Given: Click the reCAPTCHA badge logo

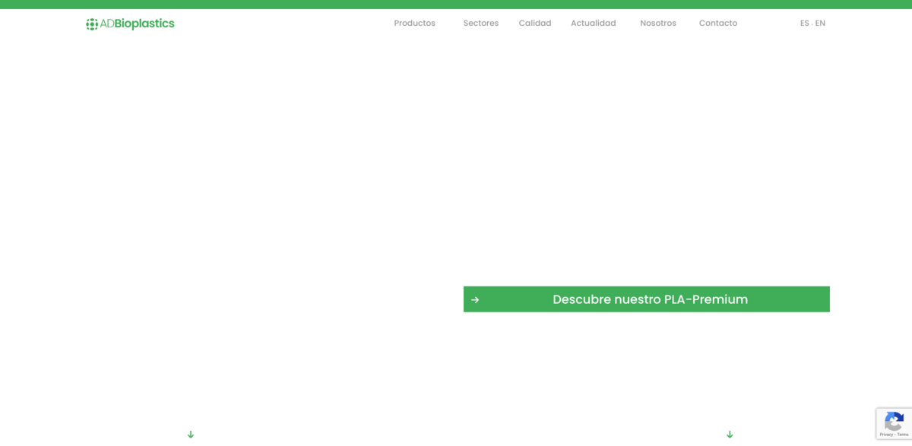Looking at the screenshot, I should point(894,421).
